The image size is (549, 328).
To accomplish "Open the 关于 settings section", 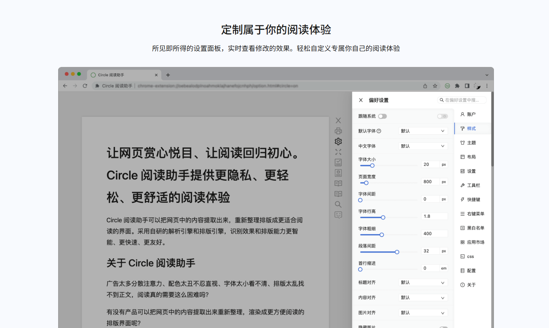I will (x=473, y=285).
